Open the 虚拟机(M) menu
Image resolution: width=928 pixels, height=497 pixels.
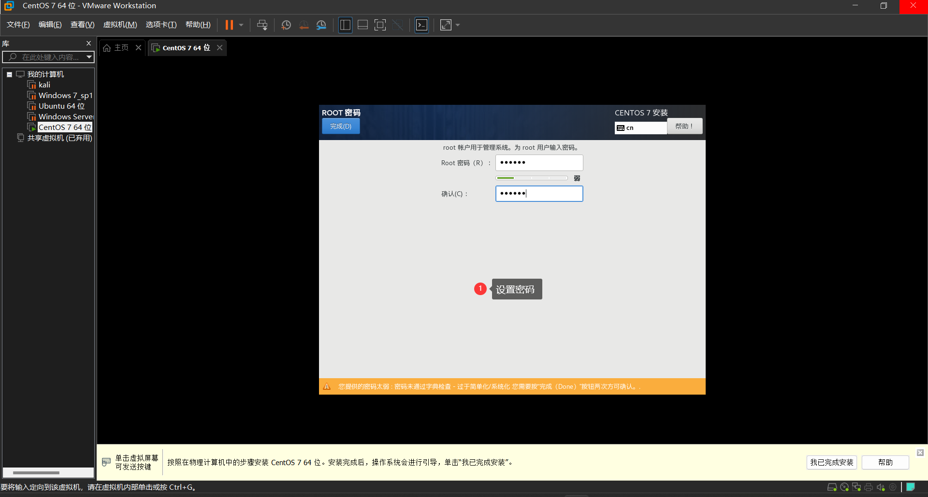click(120, 25)
